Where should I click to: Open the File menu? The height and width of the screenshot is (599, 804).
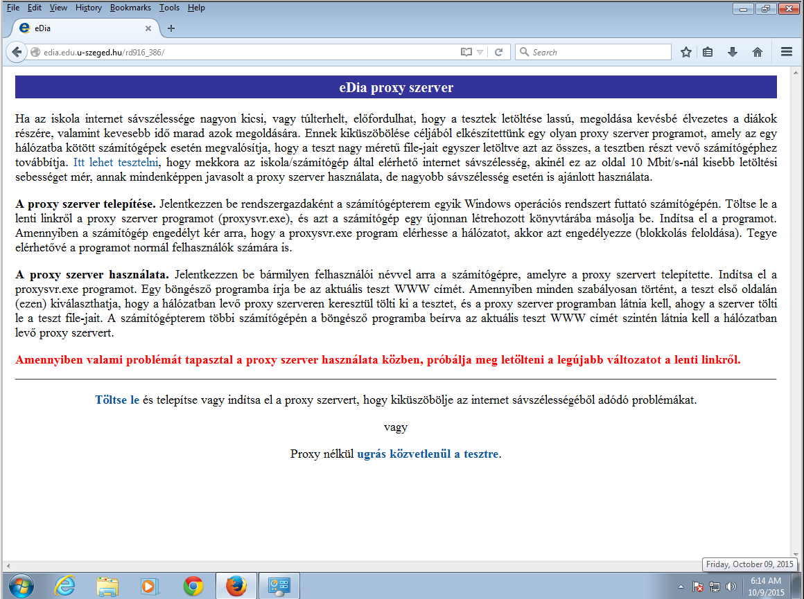(12, 8)
